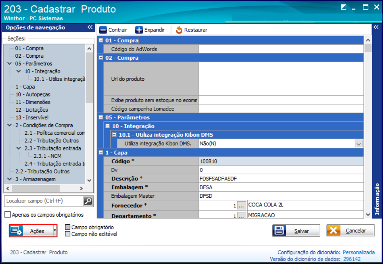Click sections tree scroll up arrow
The width and height of the screenshot is (383, 264).
click(89, 49)
